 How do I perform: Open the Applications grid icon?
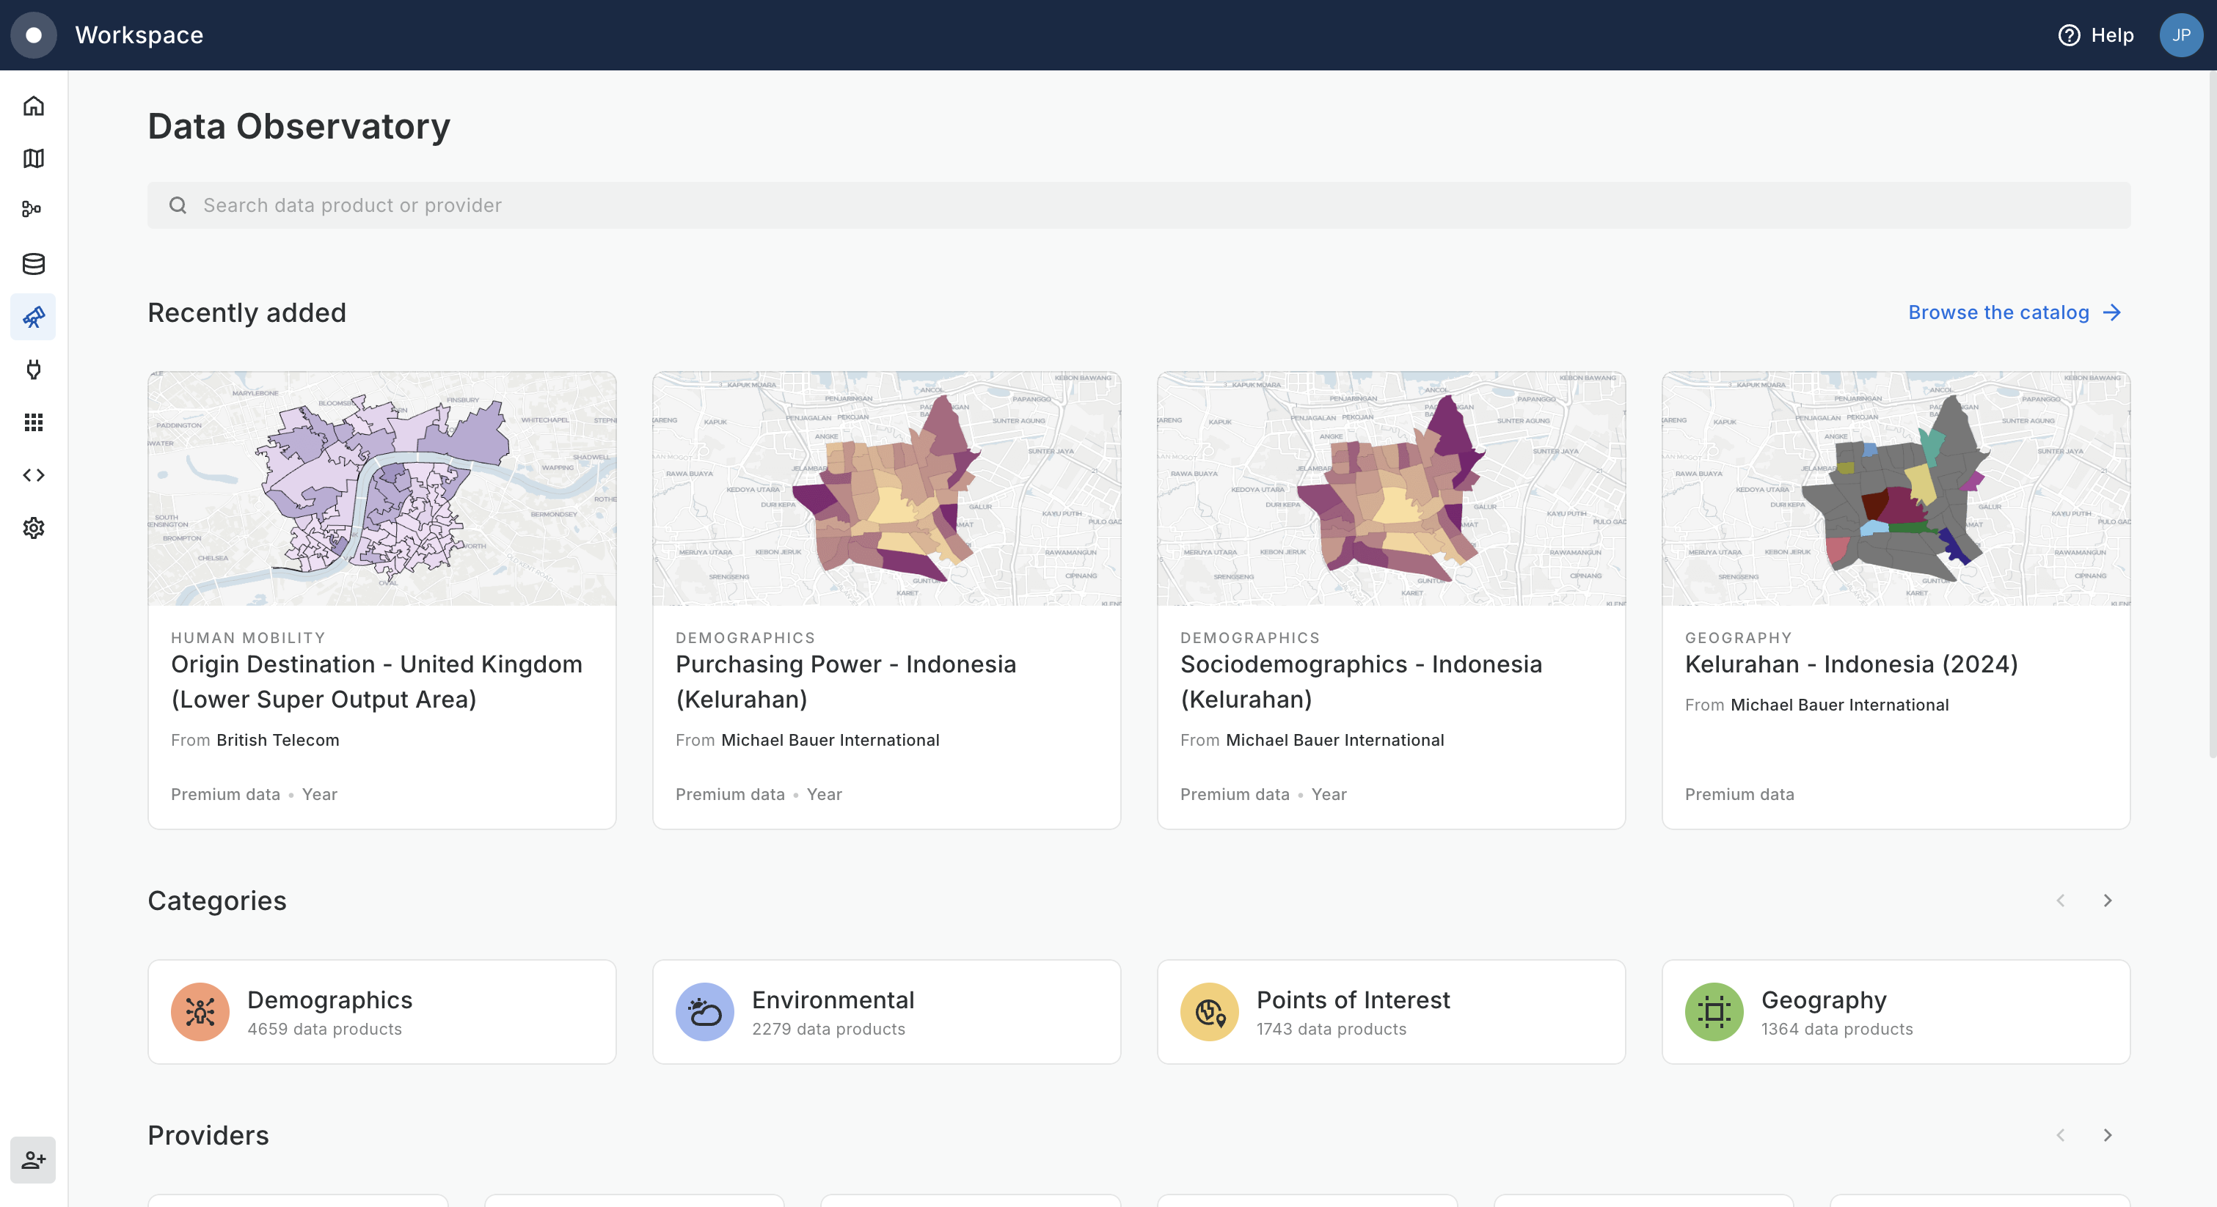click(x=34, y=422)
